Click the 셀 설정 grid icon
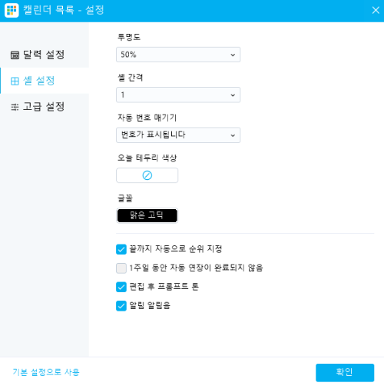Image resolution: width=384 pixels, height=386 pixels. click(x=15, y=82)
